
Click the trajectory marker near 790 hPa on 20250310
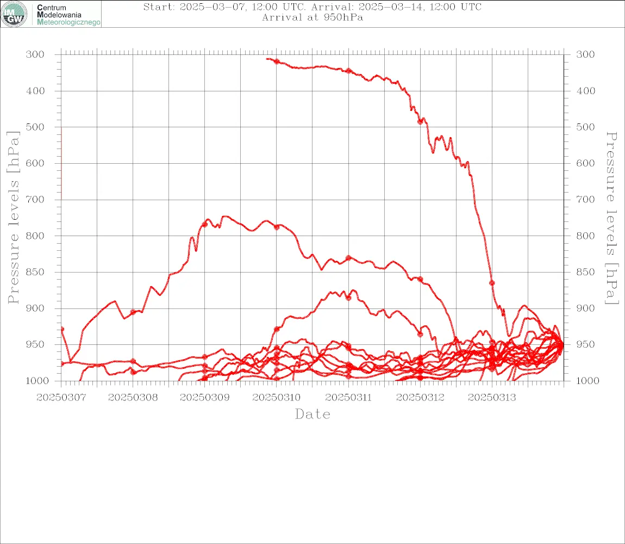[x=277, y=227]
